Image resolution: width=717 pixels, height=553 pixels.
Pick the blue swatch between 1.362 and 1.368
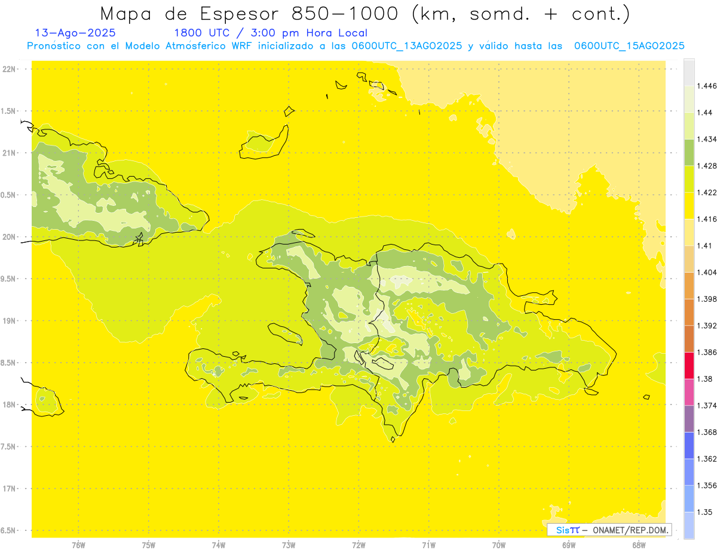689,446
